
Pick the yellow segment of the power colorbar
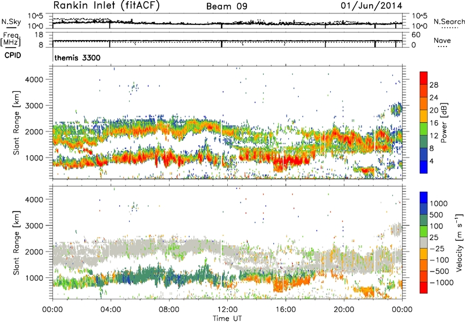424,116
